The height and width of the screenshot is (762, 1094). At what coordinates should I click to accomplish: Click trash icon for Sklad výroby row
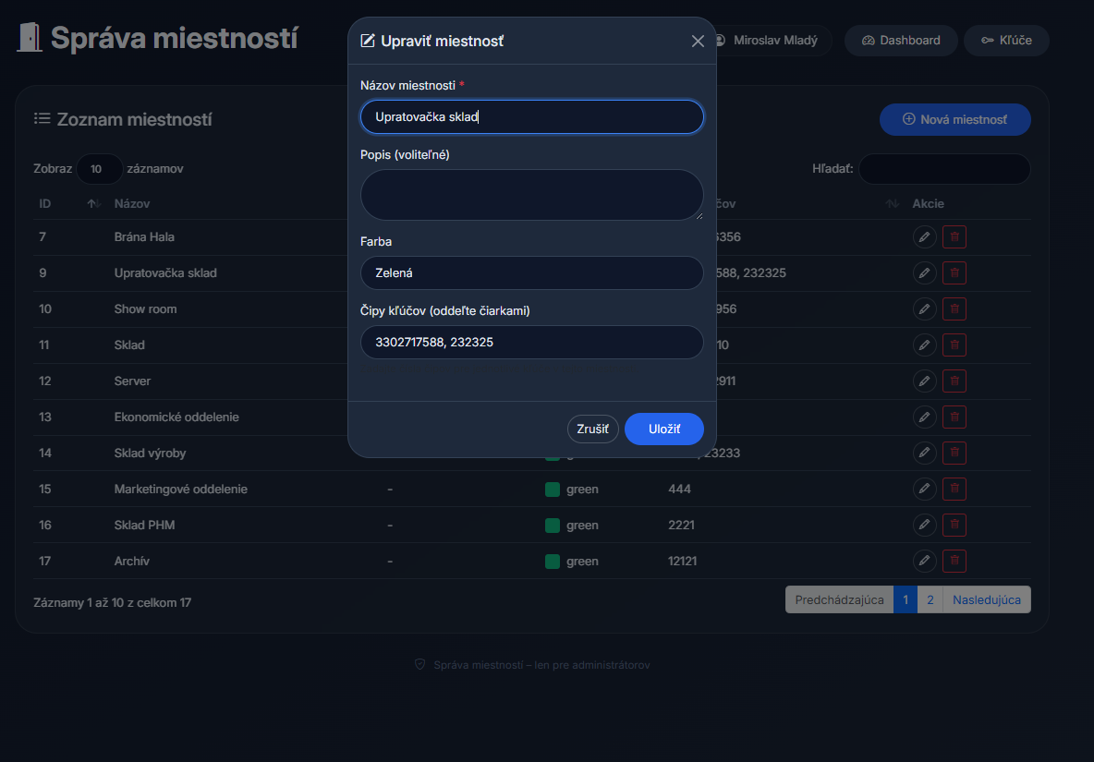954,454
